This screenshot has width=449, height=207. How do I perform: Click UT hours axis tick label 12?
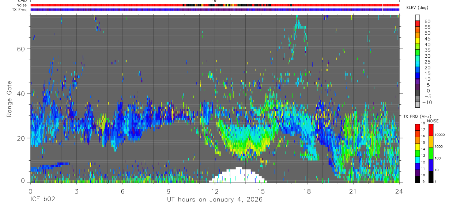215,191
